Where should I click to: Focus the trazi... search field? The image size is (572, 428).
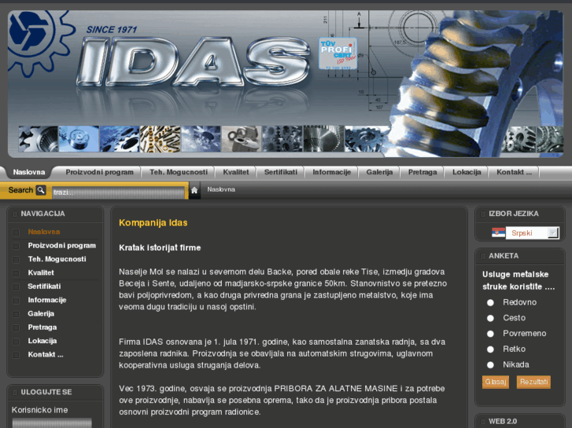click(119, 192)
